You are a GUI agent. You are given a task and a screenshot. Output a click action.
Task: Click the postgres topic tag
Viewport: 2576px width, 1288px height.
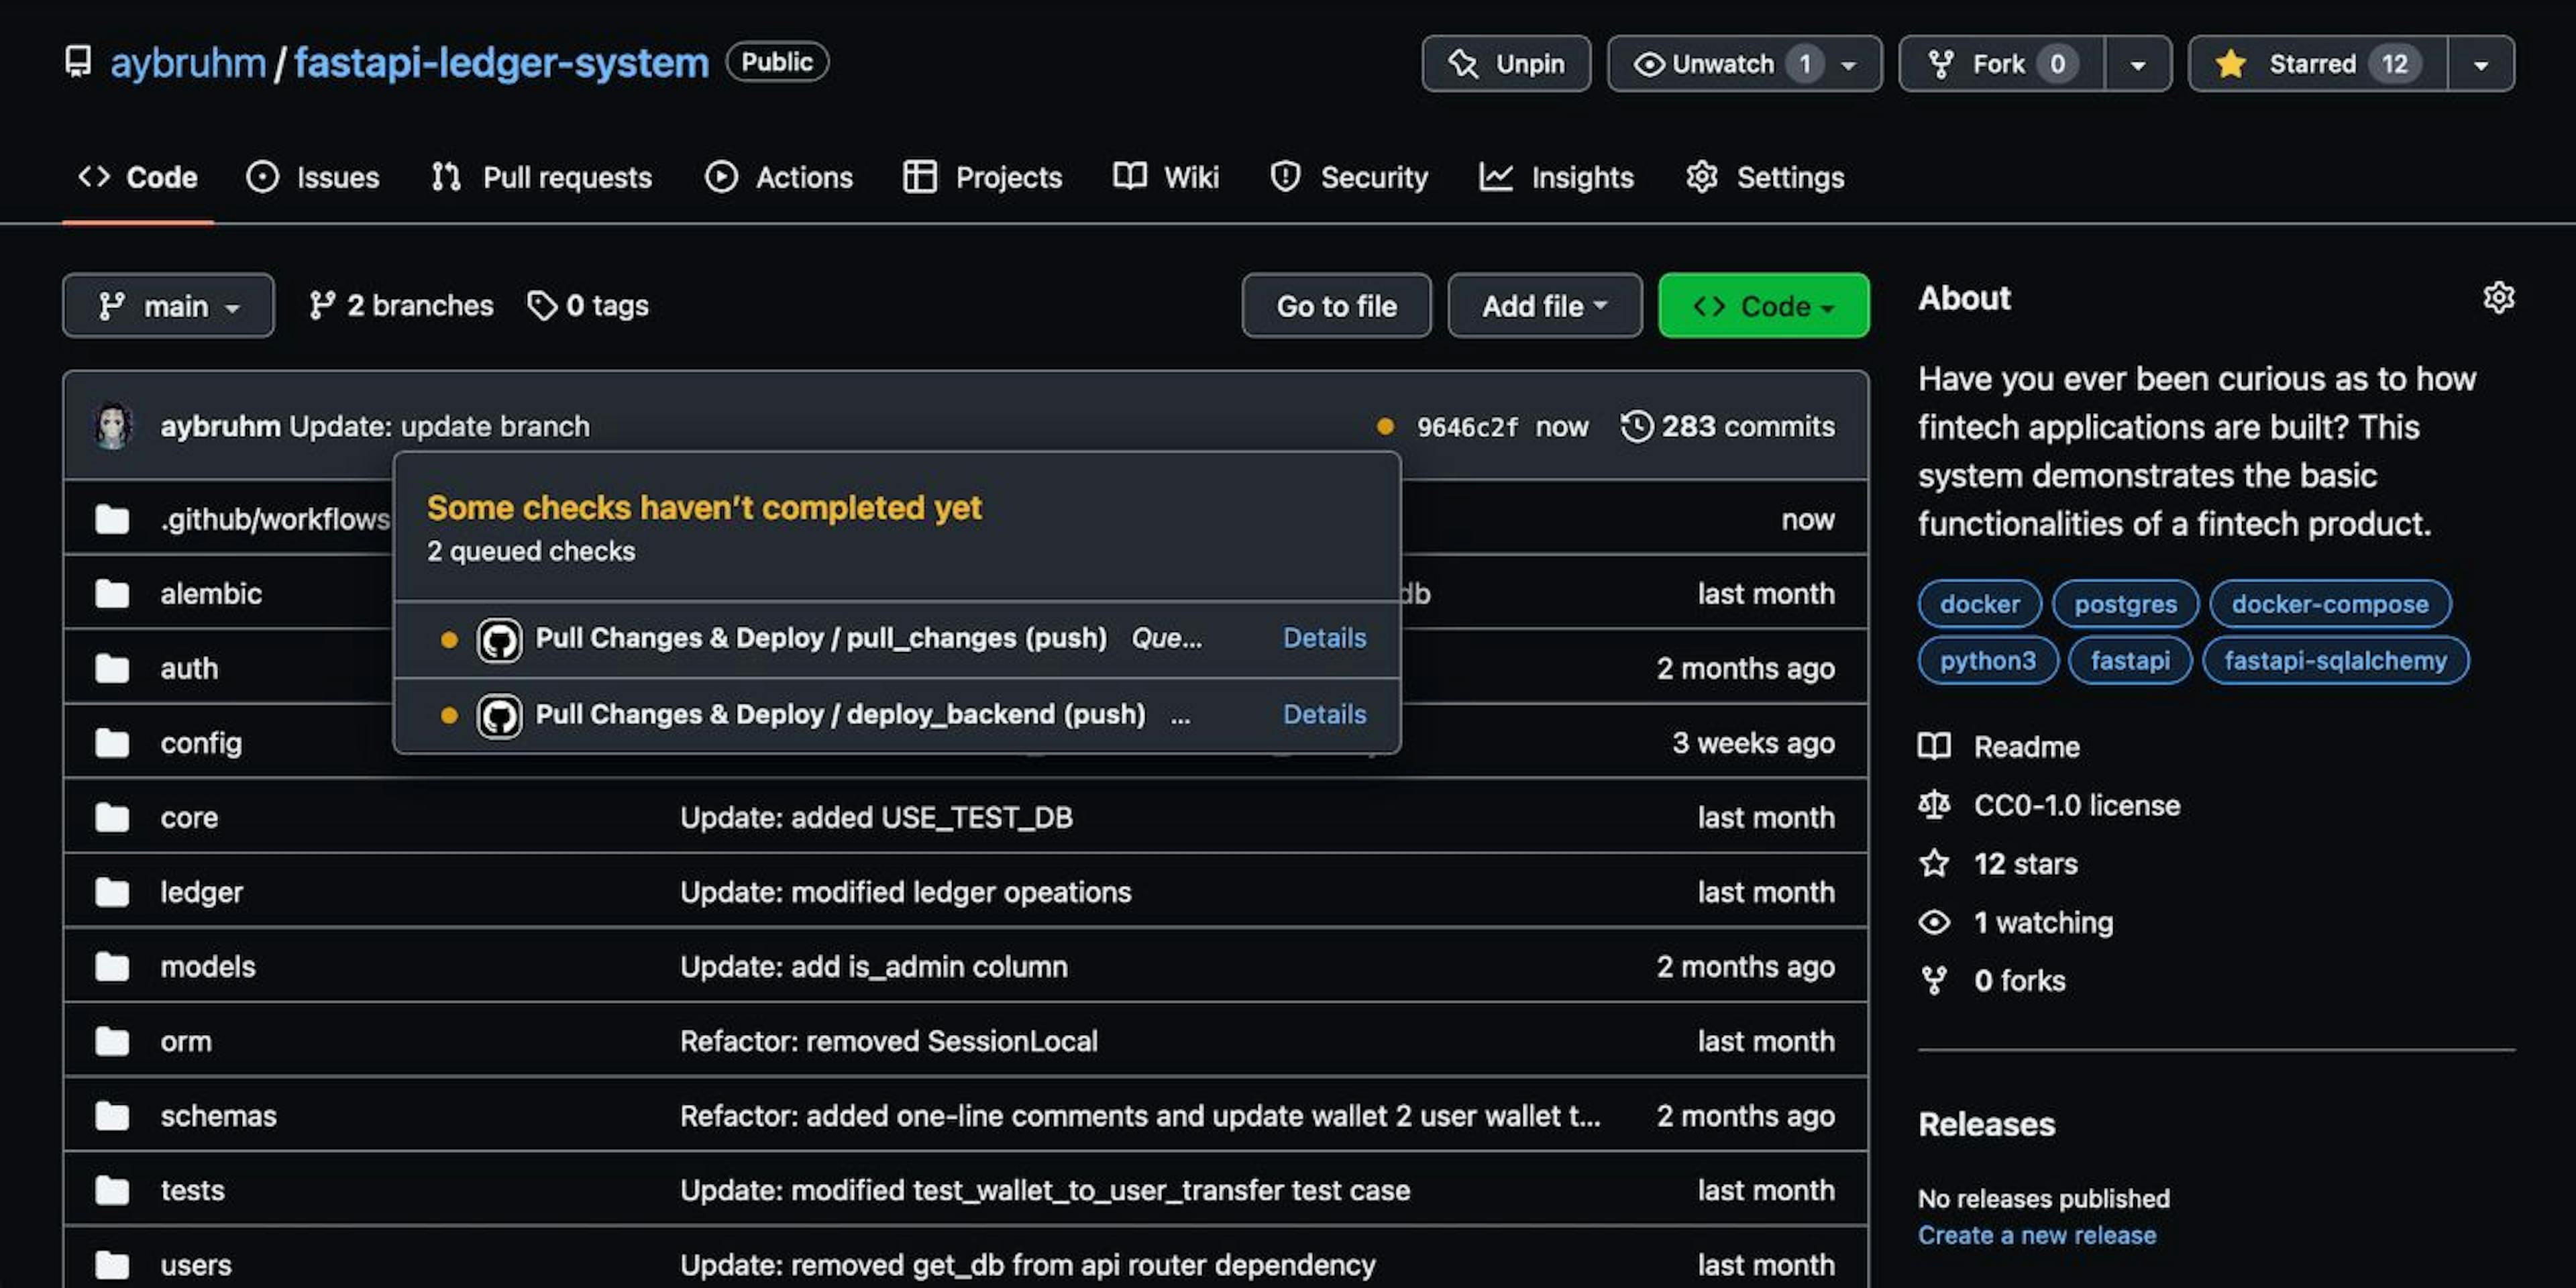pos(2126,604)
